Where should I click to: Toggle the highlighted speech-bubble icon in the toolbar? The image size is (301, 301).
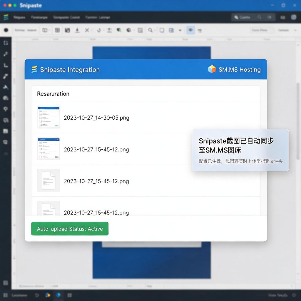tap(190, 30)
